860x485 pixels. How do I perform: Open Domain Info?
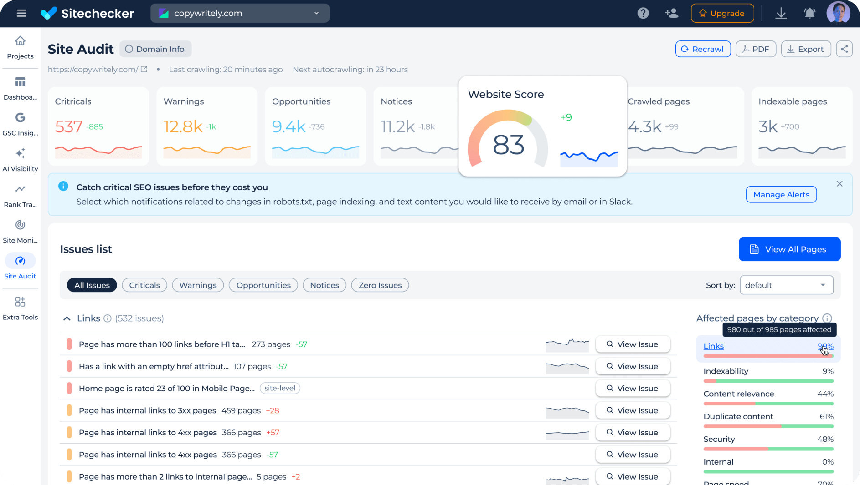155,49
